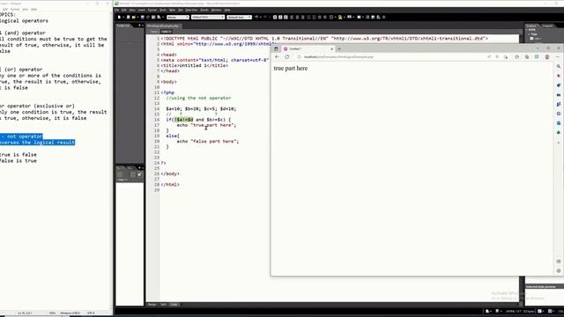564x317 pixels.
Task: Click the UTF-8 entry in the Notepad status bar
Action: [x=91, y=313]
